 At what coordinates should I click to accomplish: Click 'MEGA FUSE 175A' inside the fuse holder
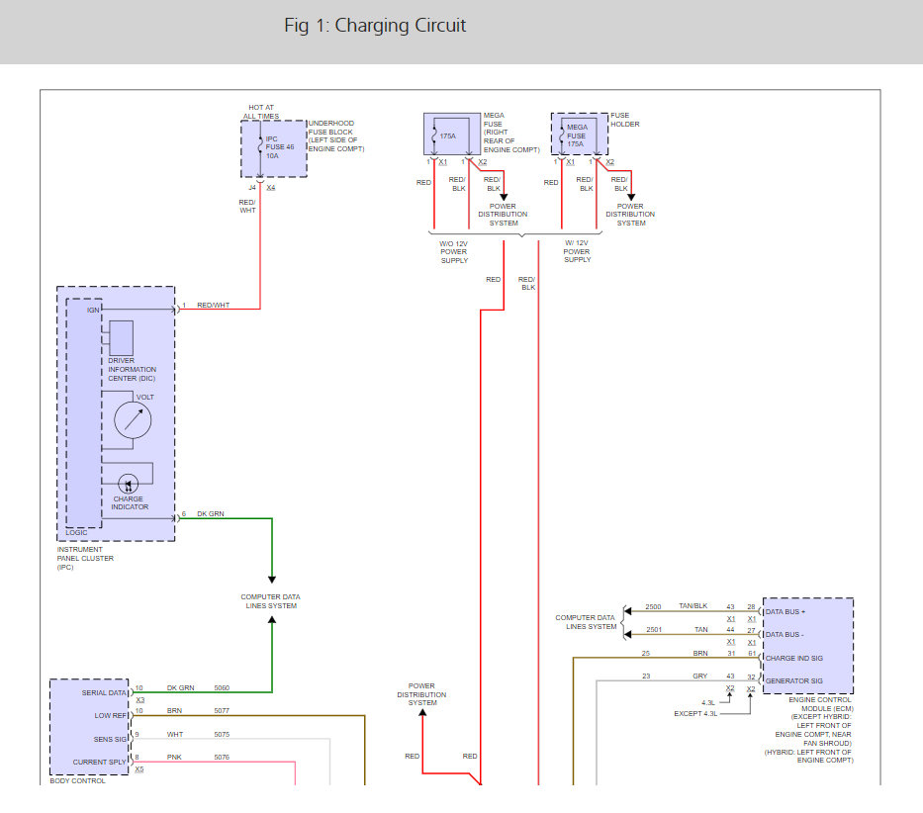(577, 135)
